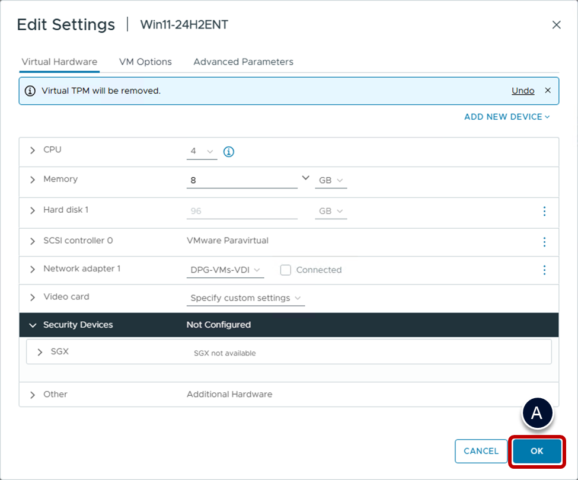Enable the Connected checkbox
Image resolution: width=578 pixels, height=480 pixels.
click(x=286, y=270)
